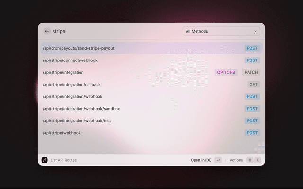
Task: Open the All Methods dropdown
Action: [x=221, y=31]
